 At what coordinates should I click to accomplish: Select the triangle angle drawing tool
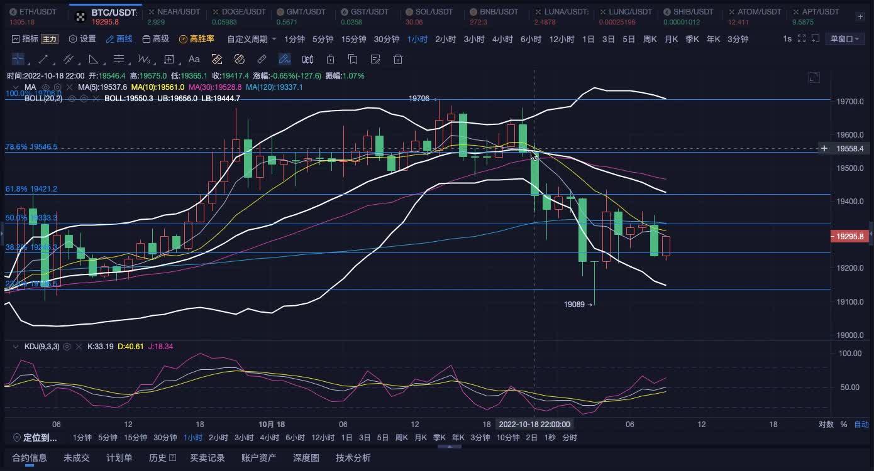[x=94, y=60]
